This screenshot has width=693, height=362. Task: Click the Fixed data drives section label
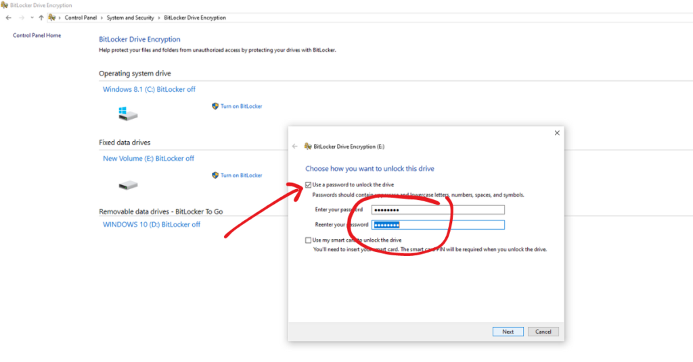pyautogui.click(x=125, y=143)
